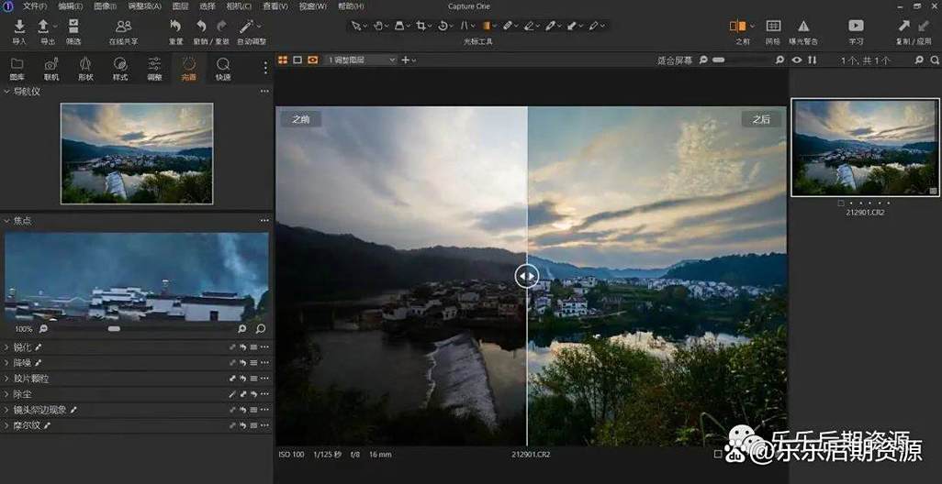Click the viewer zoom slider handle
This screenshot has height=484, width=942.
(x=719, y=60)
